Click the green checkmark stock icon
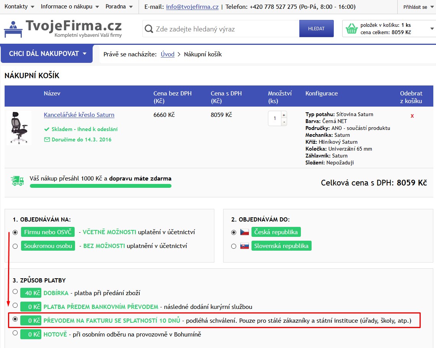This screenshot has height=348, width=436. pos(47,129)
